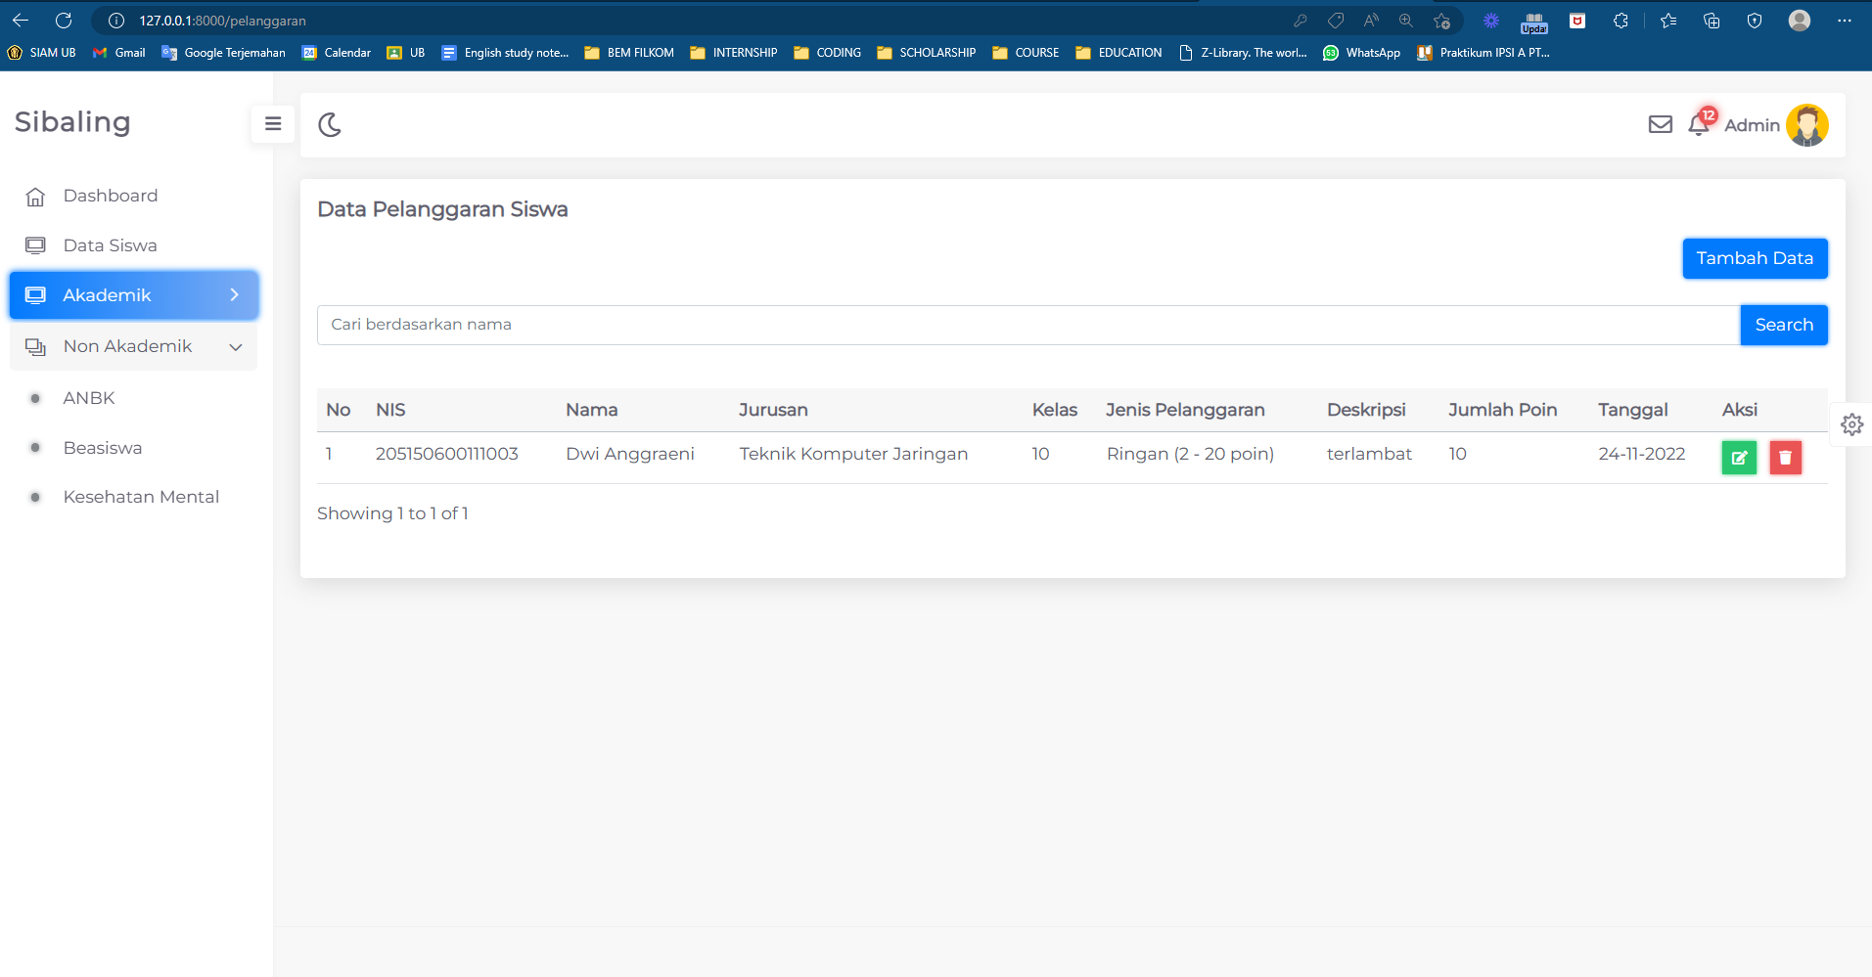This screenshot has height=977, width=1872.
Task: Click the notification badge showing 12
Action: tap(1707, 114)
